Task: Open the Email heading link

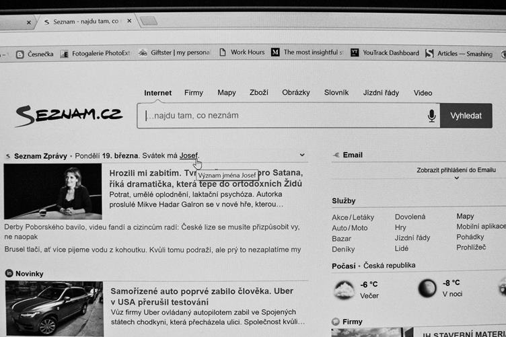Action: (x=353, y=155)
